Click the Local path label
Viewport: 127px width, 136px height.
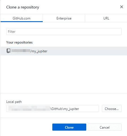click(14, 102)
